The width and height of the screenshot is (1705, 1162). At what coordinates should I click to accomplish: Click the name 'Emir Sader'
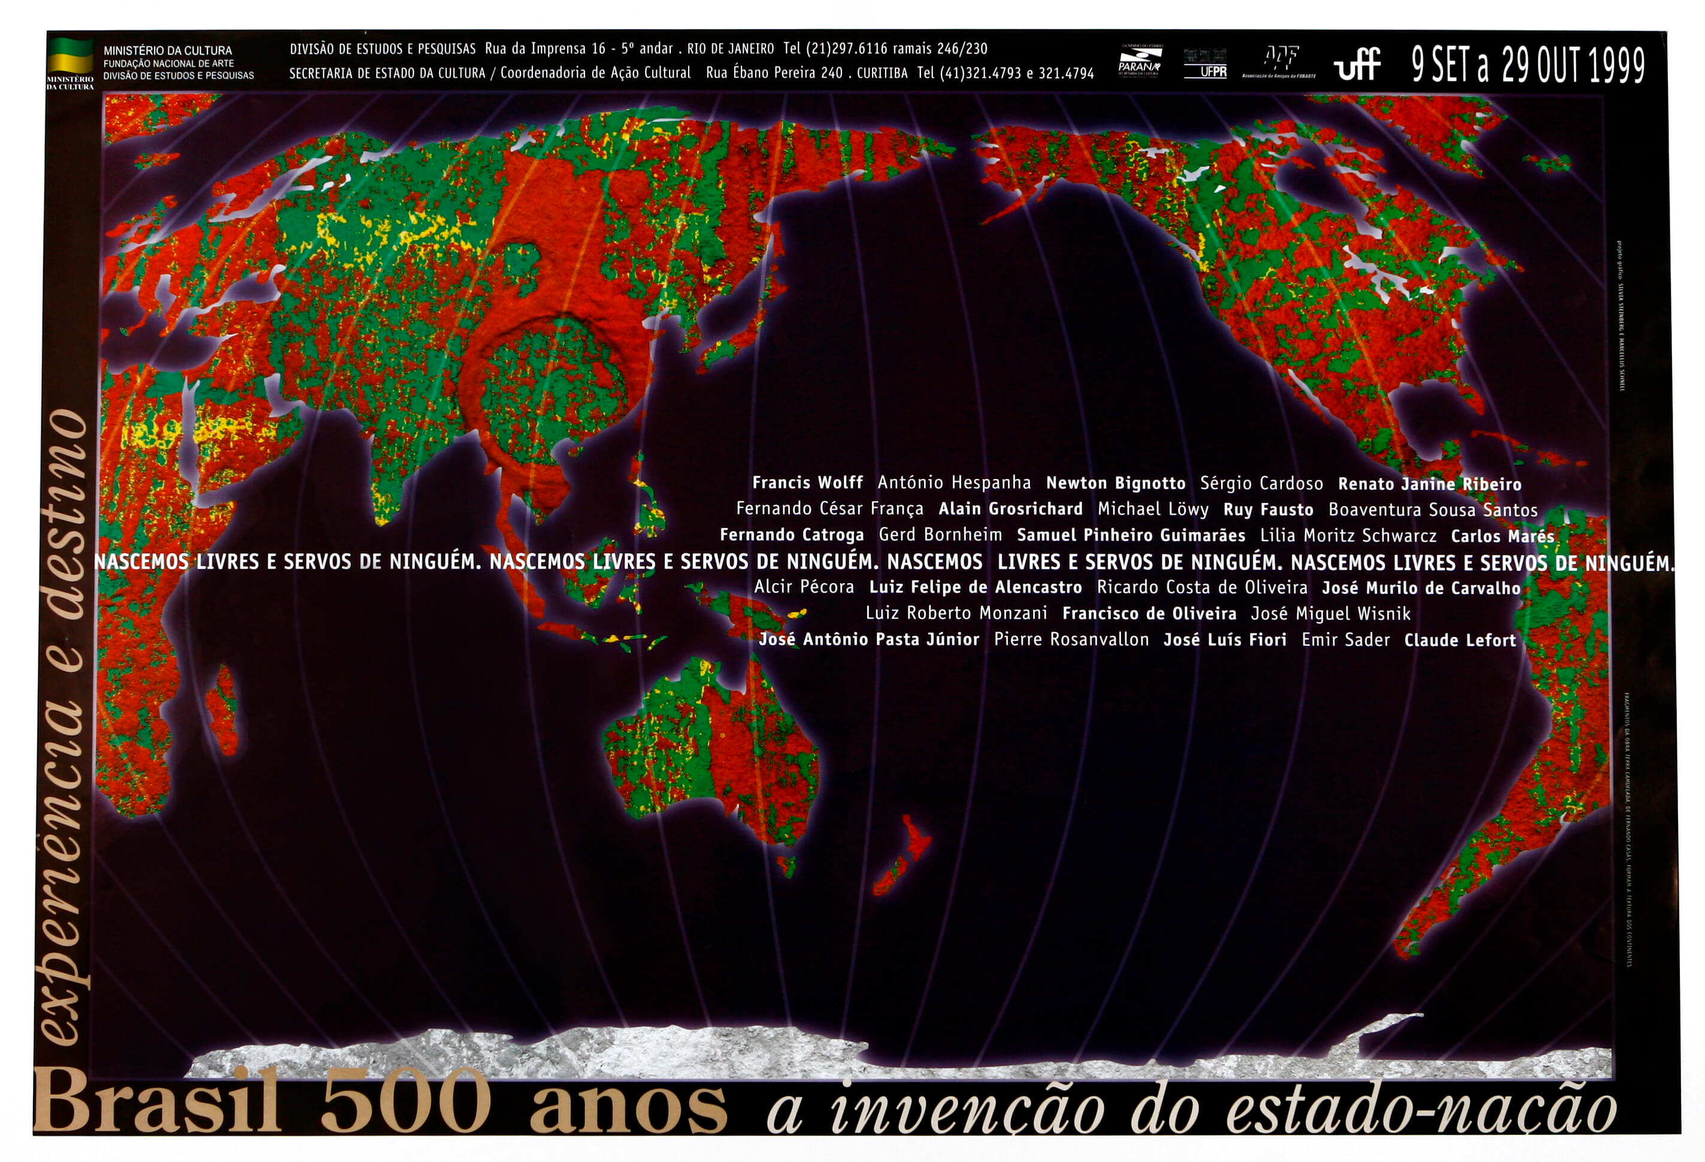point(1346,641)
